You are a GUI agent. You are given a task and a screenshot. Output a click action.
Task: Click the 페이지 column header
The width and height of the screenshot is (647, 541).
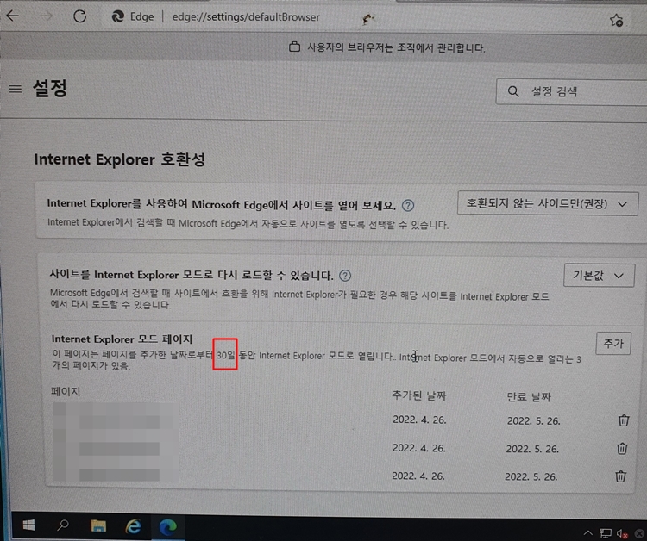point(66,391)
